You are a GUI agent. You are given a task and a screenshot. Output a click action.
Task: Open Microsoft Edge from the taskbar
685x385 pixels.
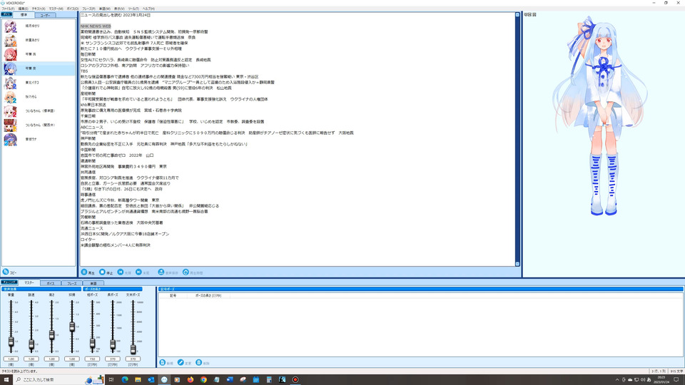[x=124, y=380]
